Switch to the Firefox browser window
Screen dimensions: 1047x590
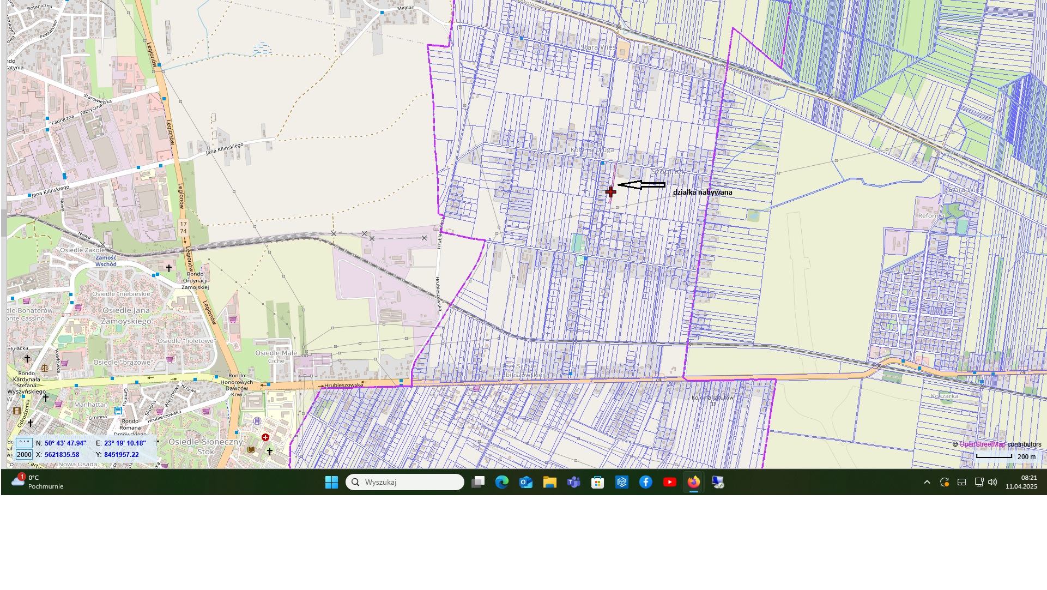click(693, 482)
